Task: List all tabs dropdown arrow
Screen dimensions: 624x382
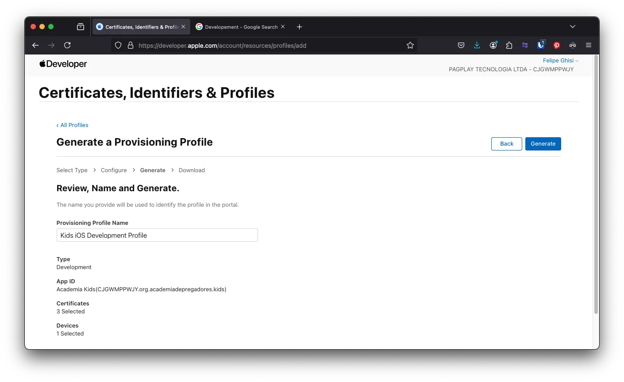Action: click(x=573, y=27)
